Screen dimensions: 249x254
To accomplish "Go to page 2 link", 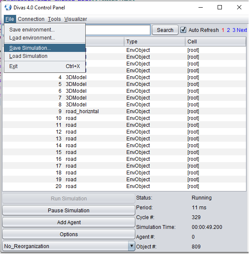I will 228,30.
